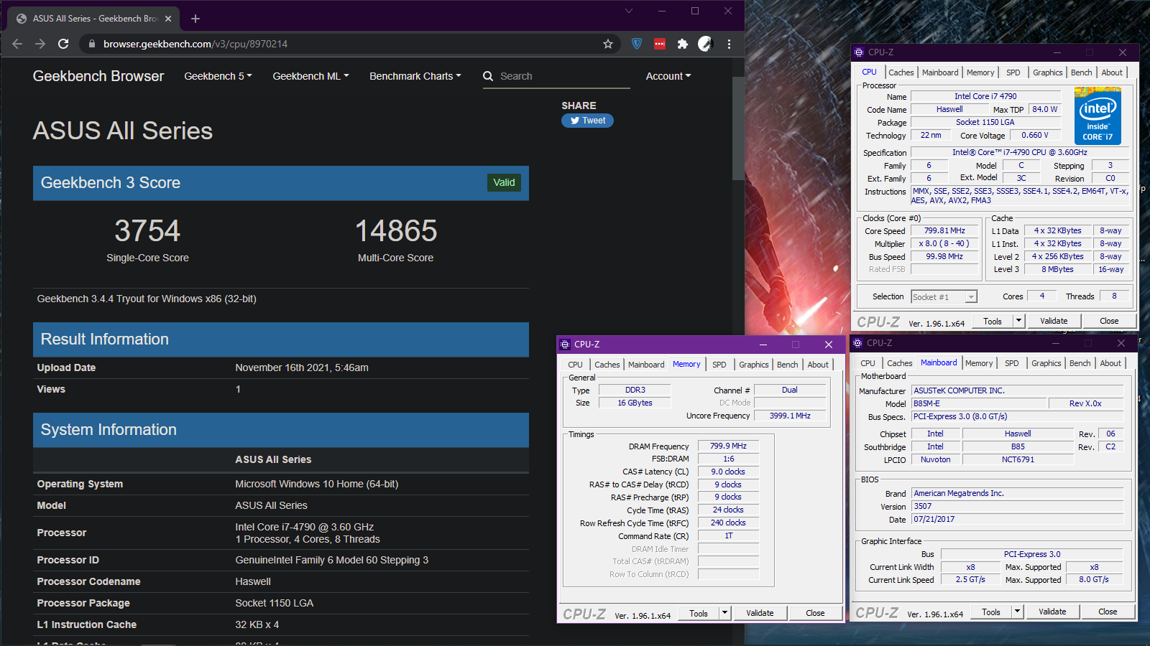1150x646 pixels.
Task: Click the CPU-Z icon in Mainboard window title bar
Action: (x=857, y=343)
